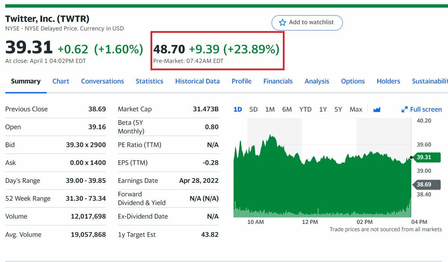This screenshot has height=262, width=448.
Task: Switch chart to the YTD range
Action: [x=305, y=110]
